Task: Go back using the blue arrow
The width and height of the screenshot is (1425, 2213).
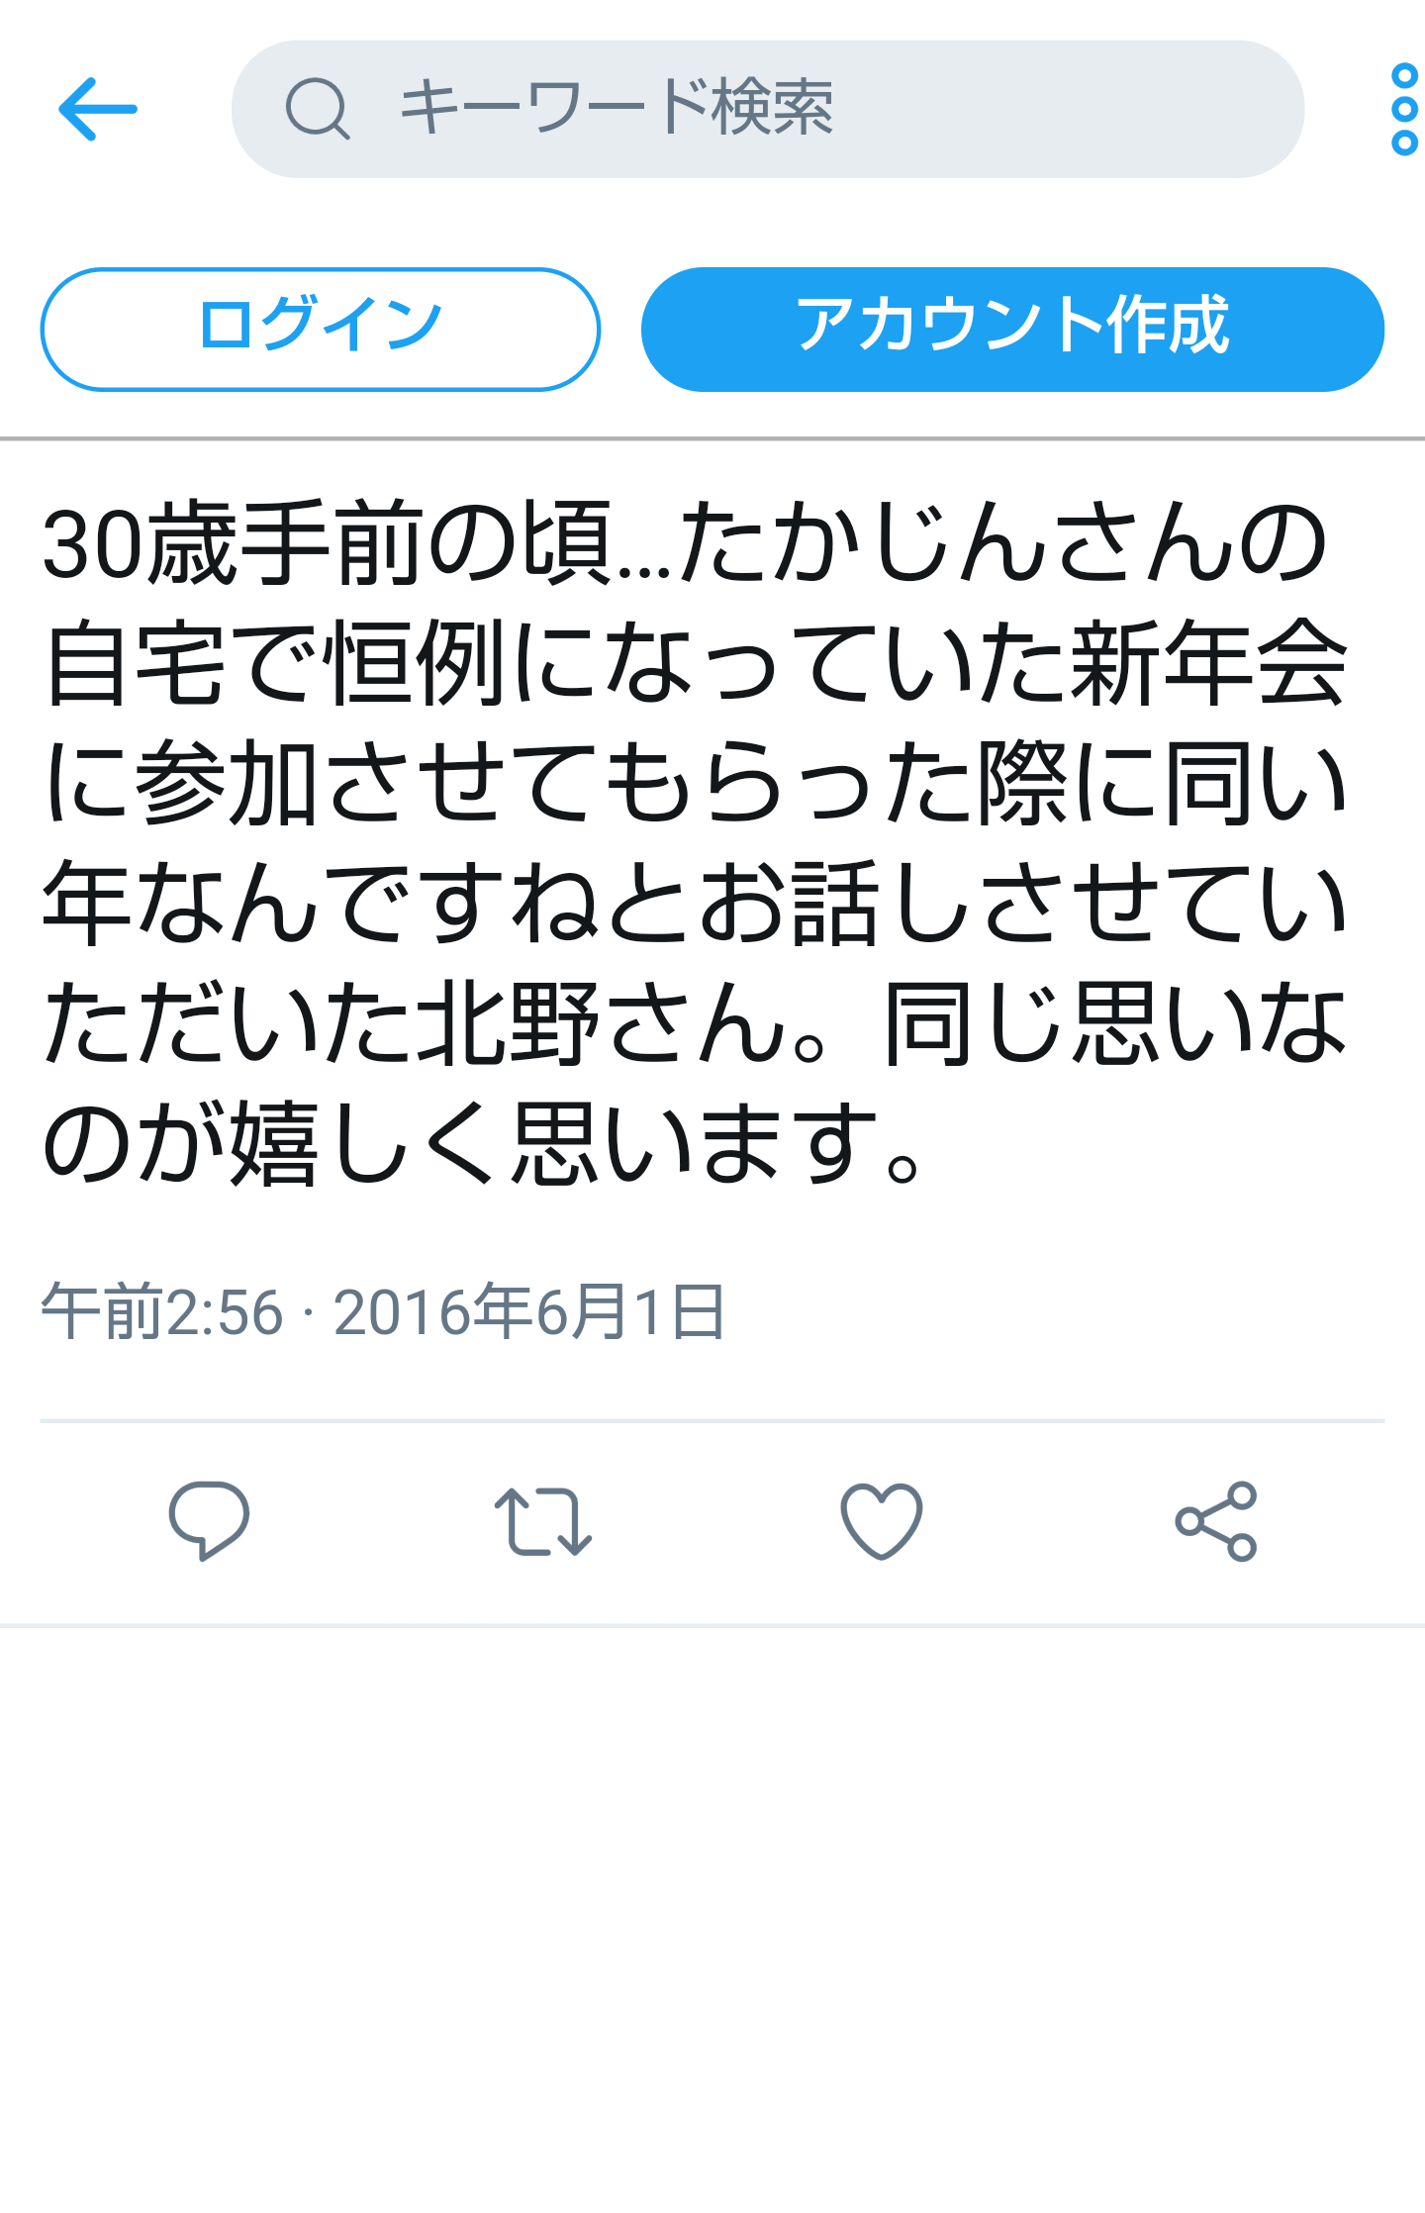Action: [97, 109]
